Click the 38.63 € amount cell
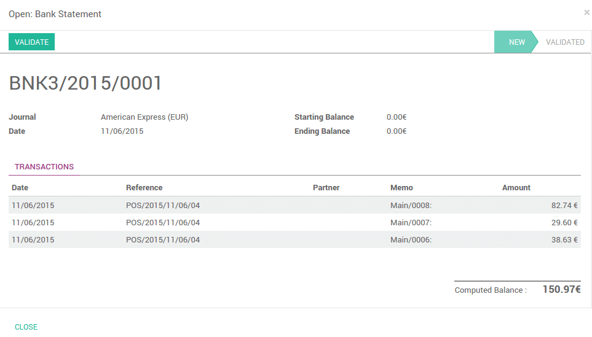 (x=564, y=240)
